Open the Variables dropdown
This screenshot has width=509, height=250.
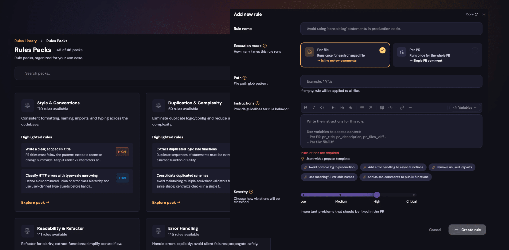pyautogui.click(x=465, y=108)
